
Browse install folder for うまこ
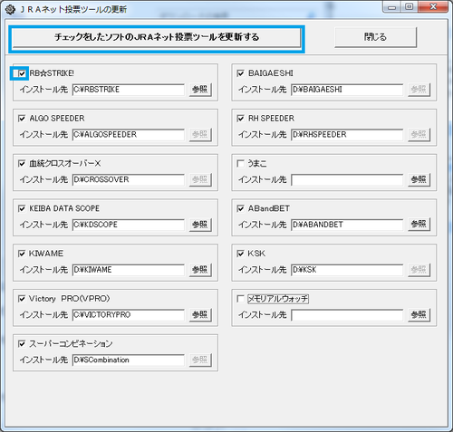click(419, 180)
